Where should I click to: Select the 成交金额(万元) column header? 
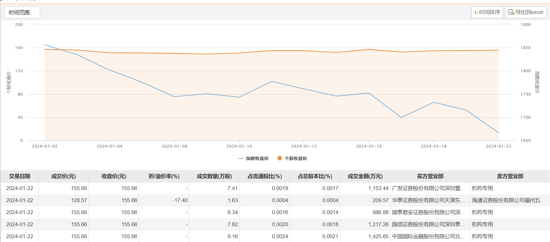[x=365, y=176]
